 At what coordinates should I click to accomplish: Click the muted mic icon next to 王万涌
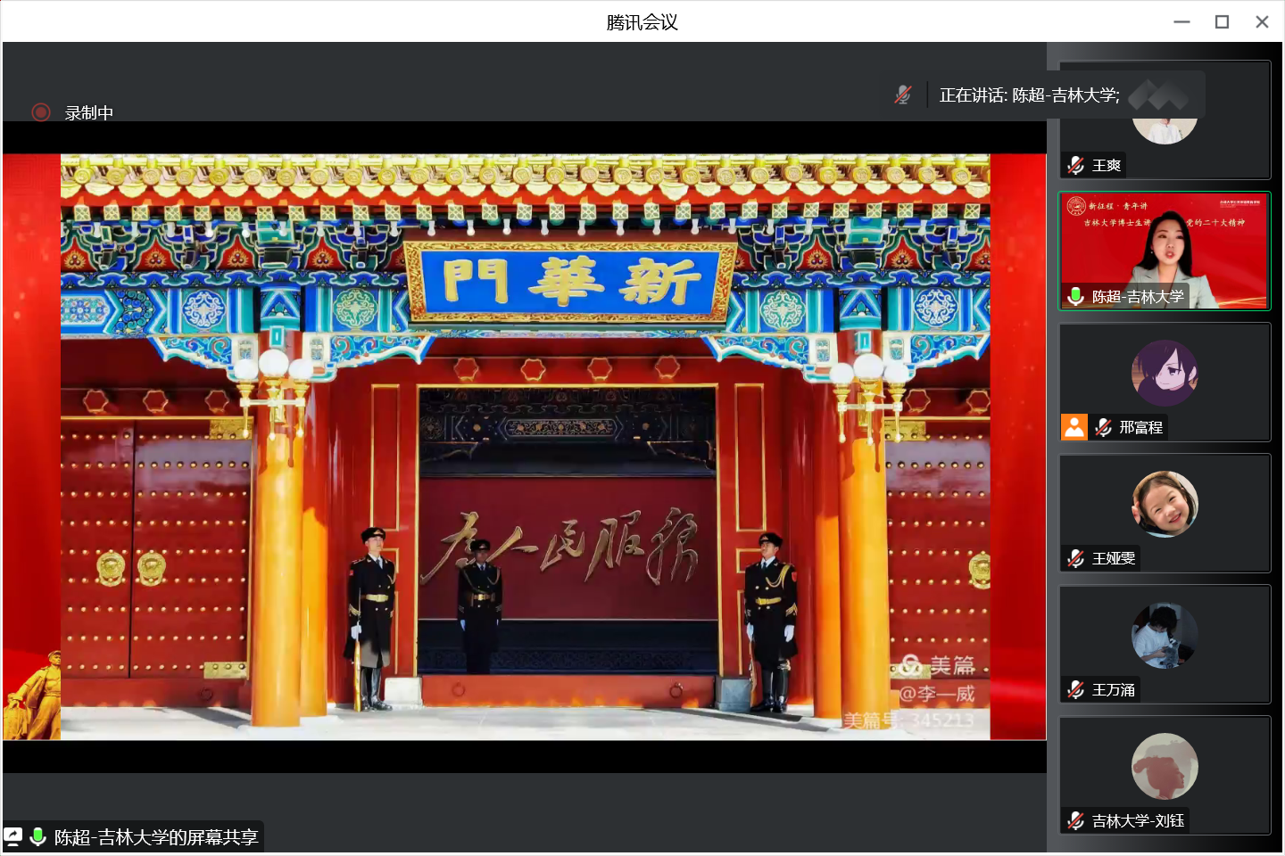[x=1076, y=689]
